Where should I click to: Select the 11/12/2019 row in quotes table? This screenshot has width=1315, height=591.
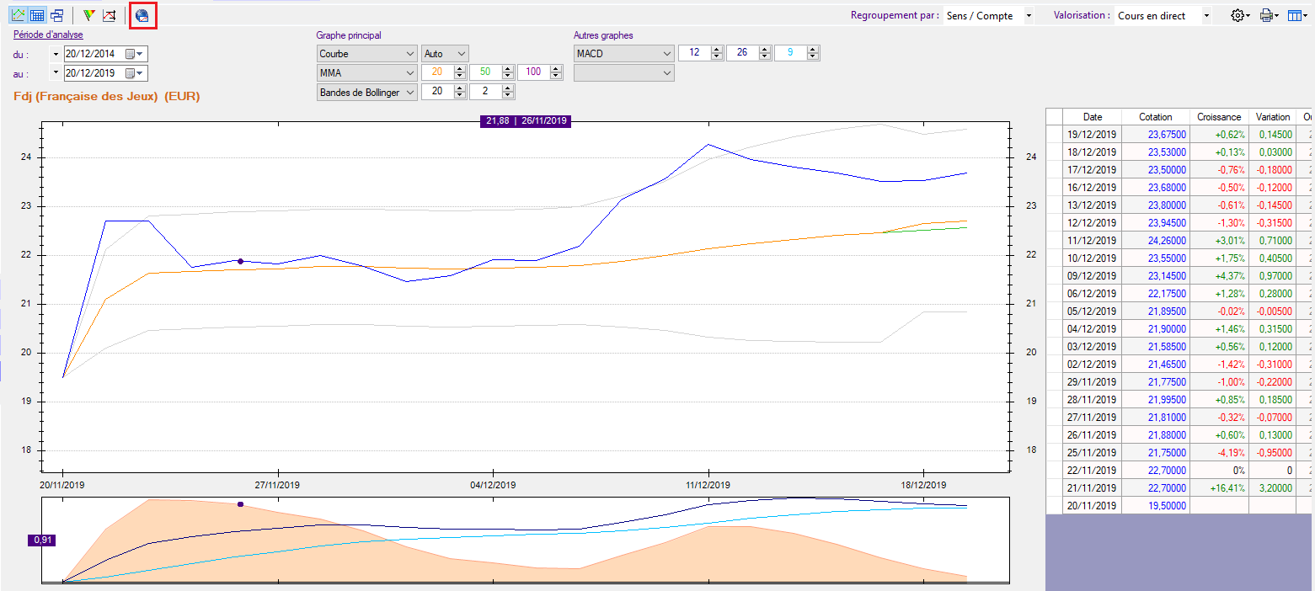[1091, 240]
